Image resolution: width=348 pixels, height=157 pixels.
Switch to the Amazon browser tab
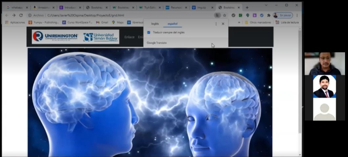(43, 7)
